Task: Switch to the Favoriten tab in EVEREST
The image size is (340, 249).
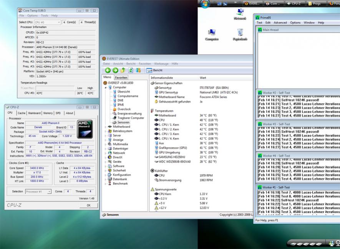Action: (x=121, y=77)
